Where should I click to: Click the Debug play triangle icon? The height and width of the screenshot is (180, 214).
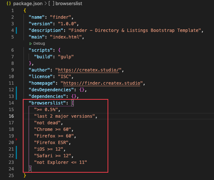click(30, 44)
